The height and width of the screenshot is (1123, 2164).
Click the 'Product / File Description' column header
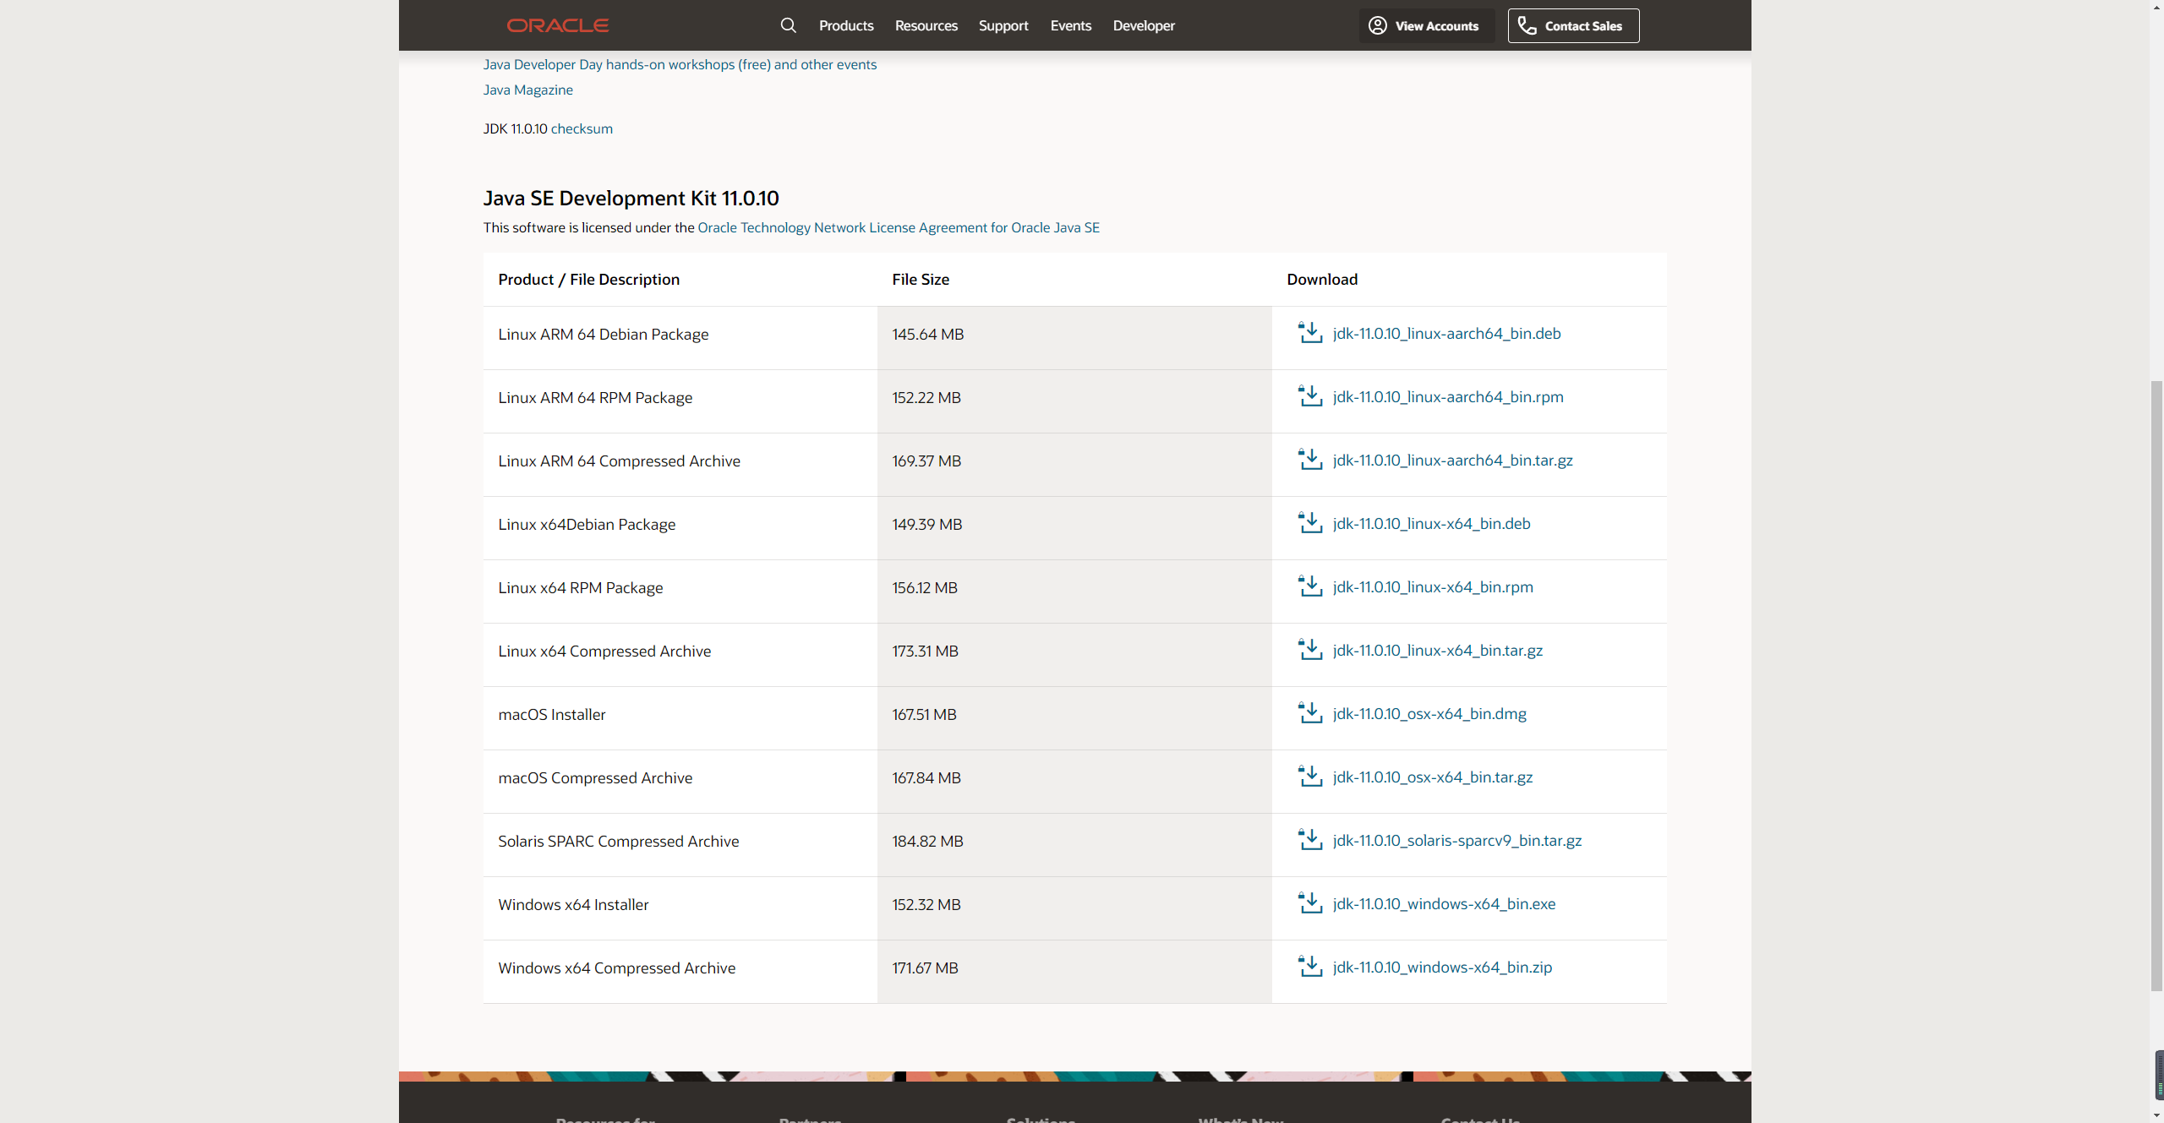tap(588, 279)
